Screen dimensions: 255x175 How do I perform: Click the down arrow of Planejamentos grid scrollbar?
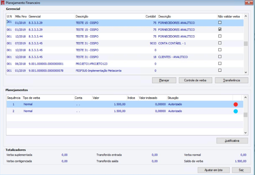(245, 133)
